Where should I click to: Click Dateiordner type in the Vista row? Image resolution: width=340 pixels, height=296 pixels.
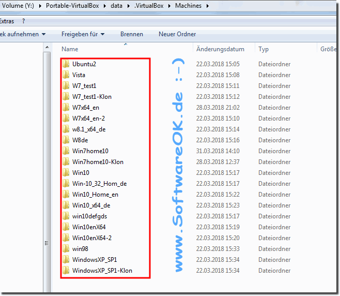pyautogui.click(x=274, y=75)
